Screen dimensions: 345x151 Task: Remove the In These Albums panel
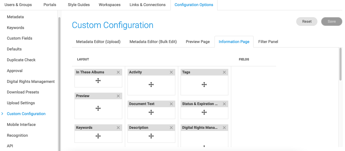tap(118, 72)
